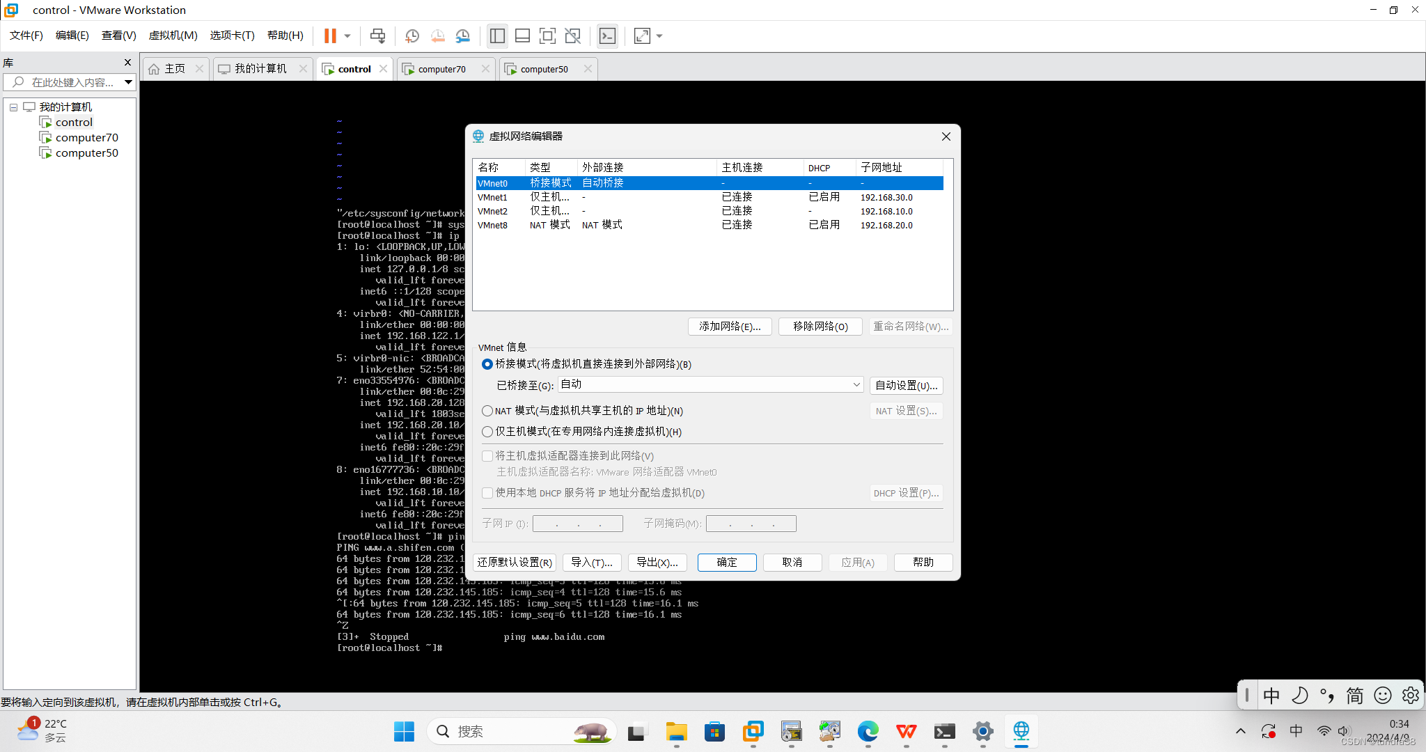This screenshot has width=1426, height=752.
Task: Open IME settings gear in floating bar
Action: click(x=1410, y=695)
